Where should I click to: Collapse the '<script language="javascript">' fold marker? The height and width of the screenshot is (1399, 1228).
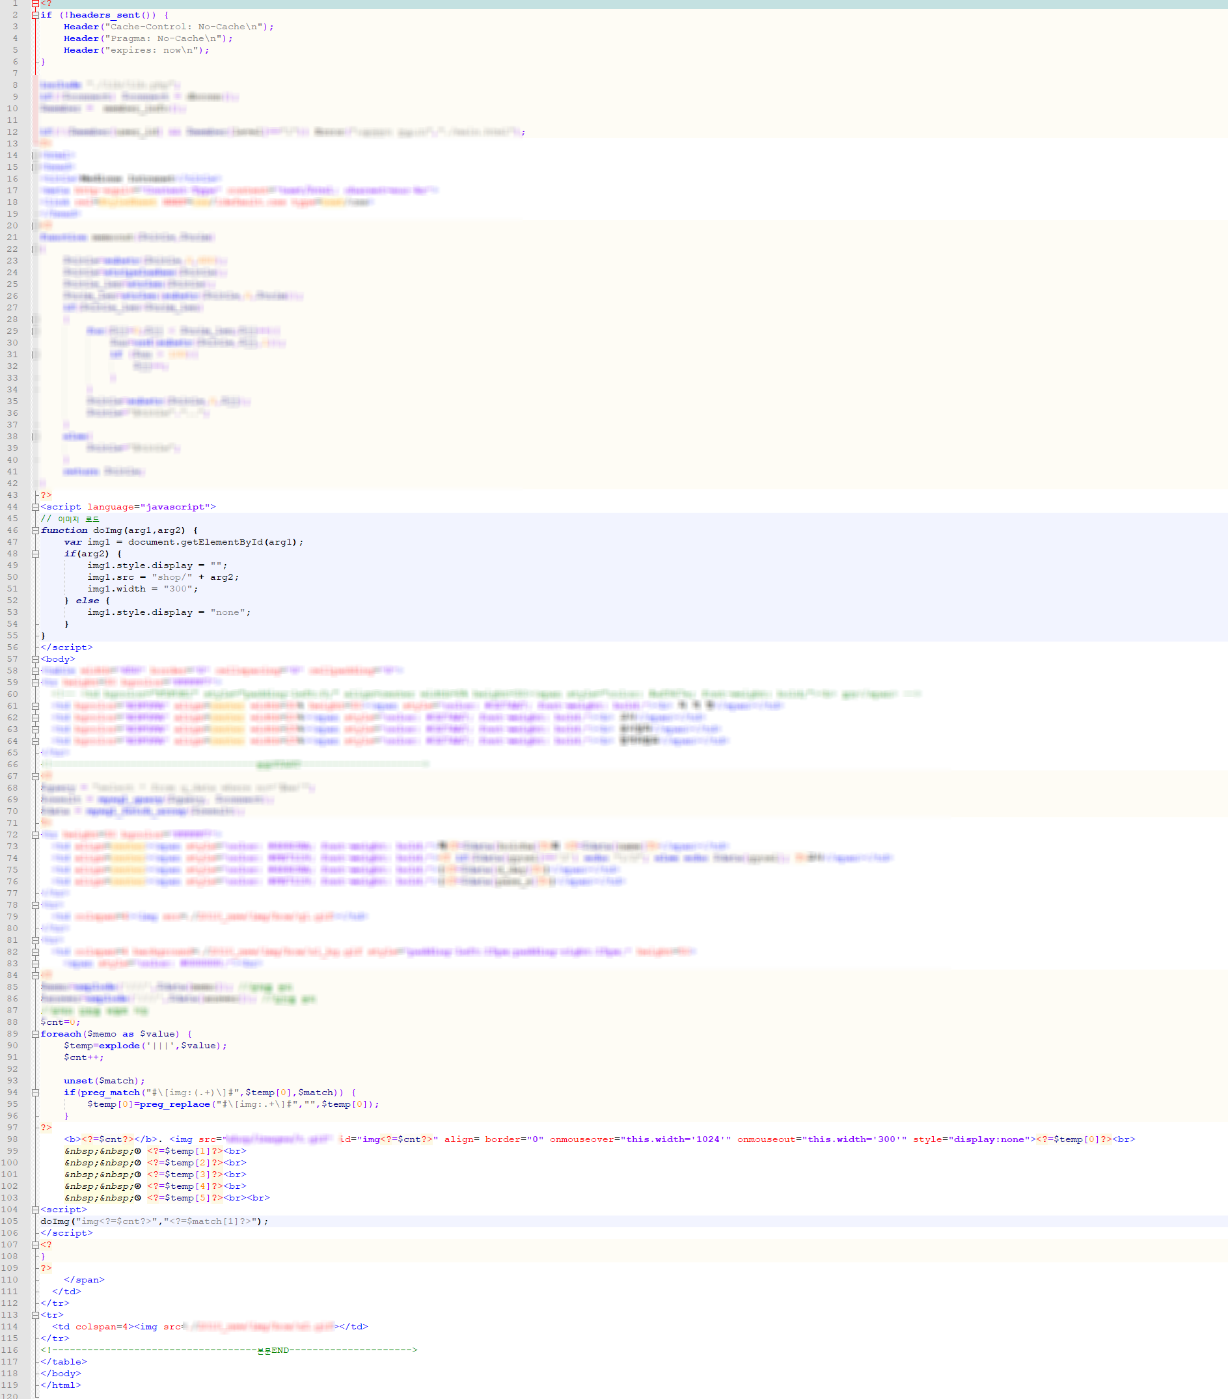35,507
